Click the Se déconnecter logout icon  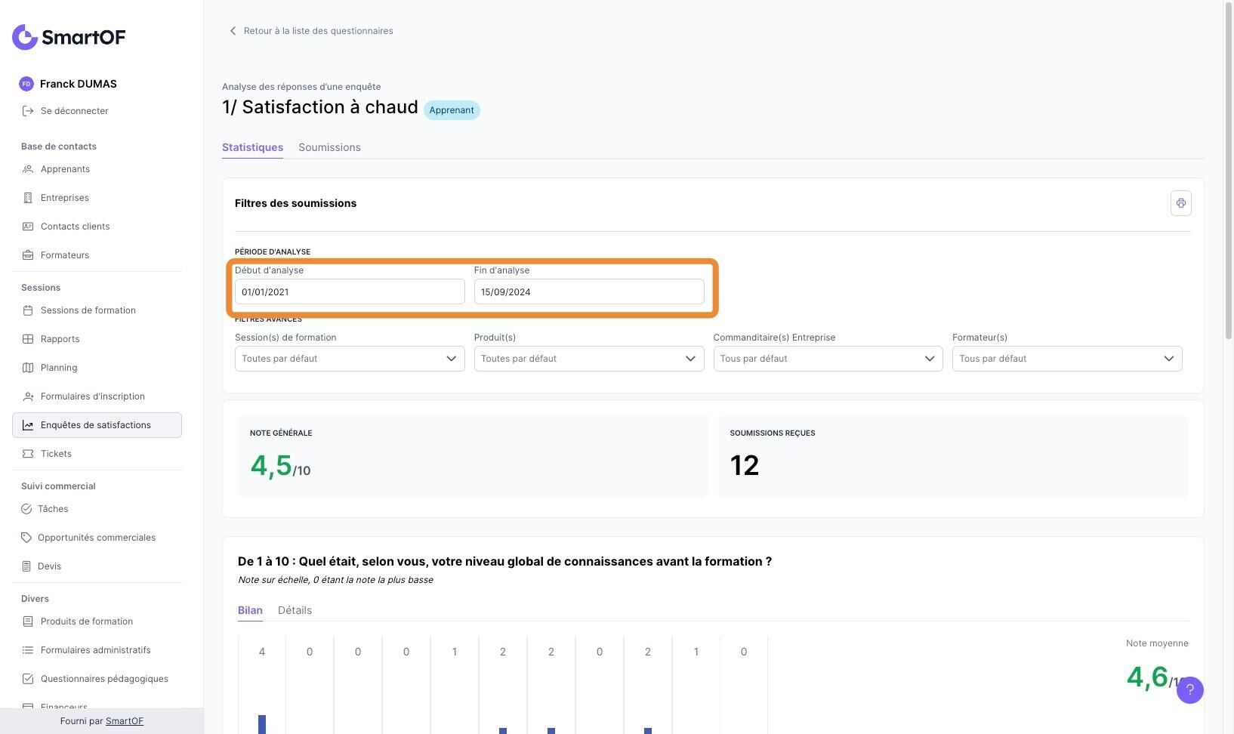pos(28,111)
